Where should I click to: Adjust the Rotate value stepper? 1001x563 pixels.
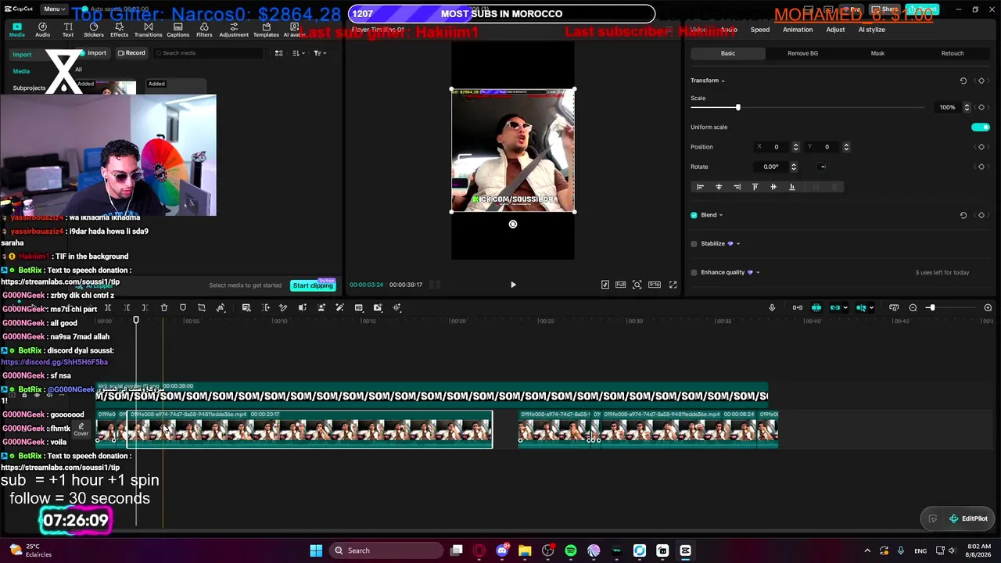[794, 167]
